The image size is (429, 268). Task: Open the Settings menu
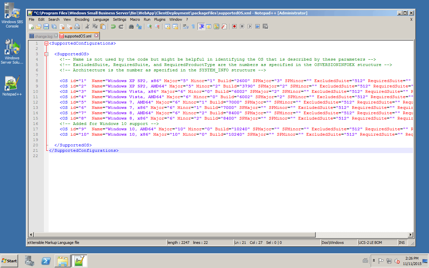[120, 19]
